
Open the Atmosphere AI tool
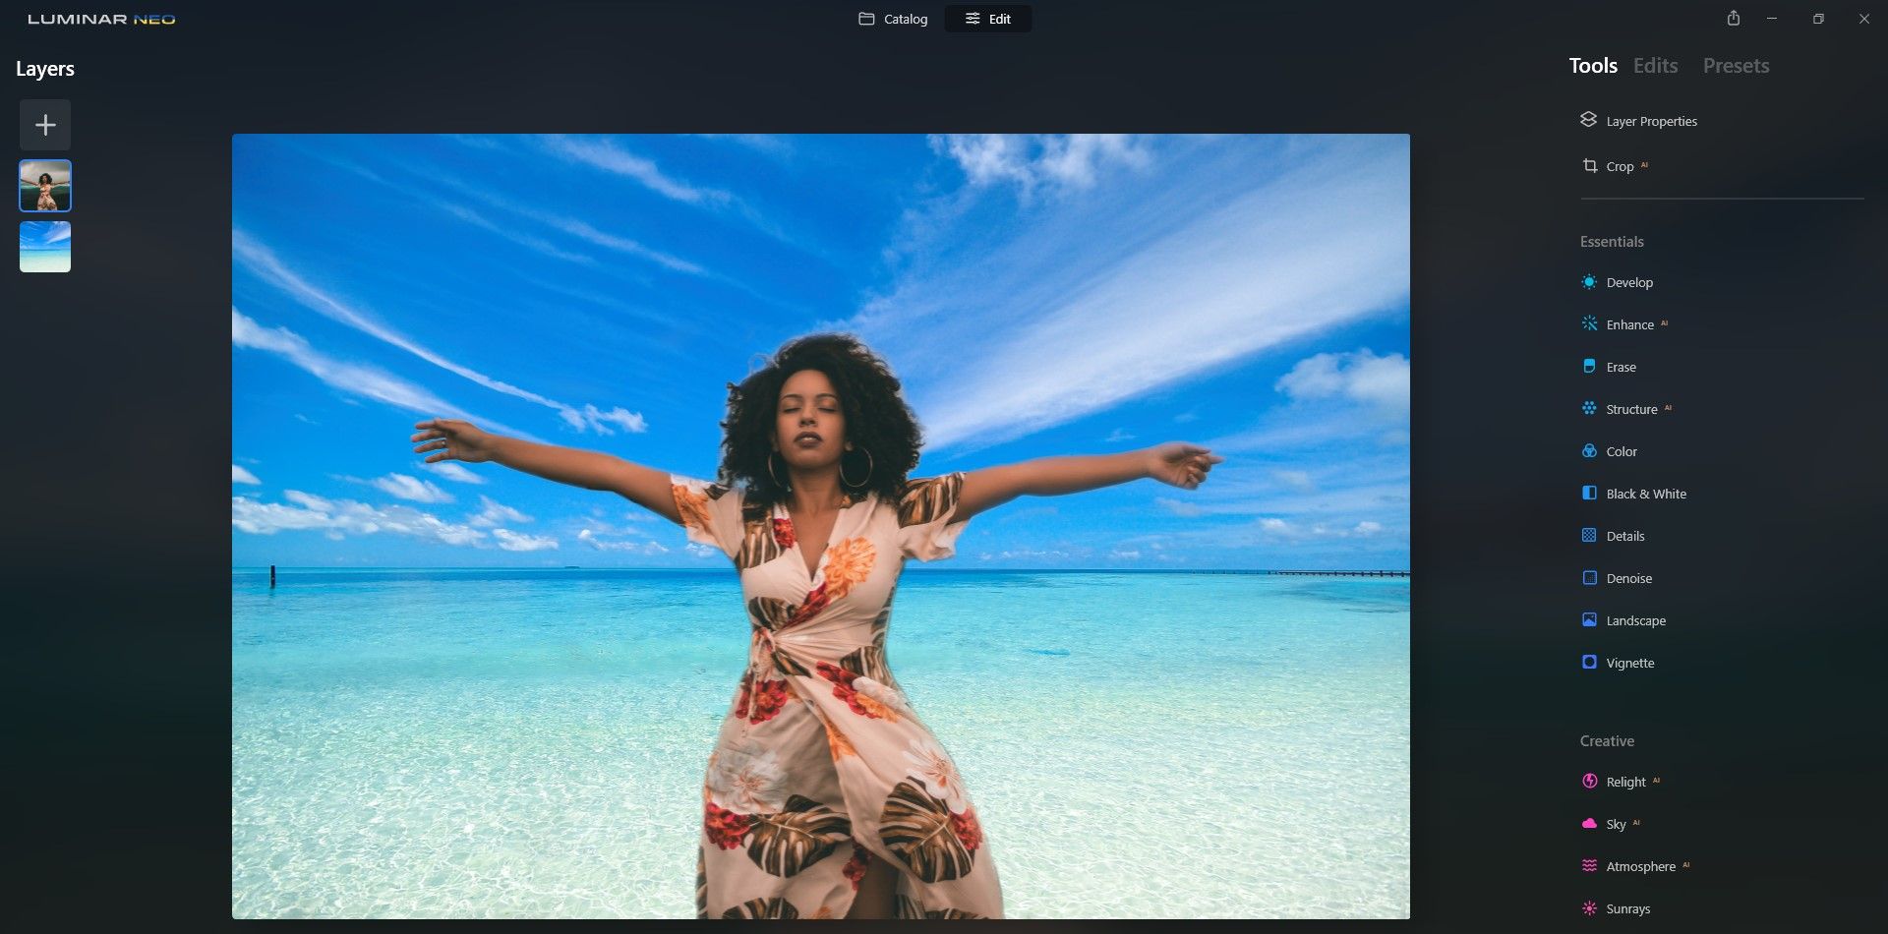pos(1634,866)
